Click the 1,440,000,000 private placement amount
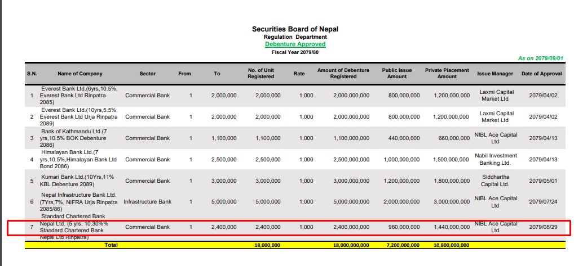Viewport: 574px width, 266px height. click(x=451, y=227)
